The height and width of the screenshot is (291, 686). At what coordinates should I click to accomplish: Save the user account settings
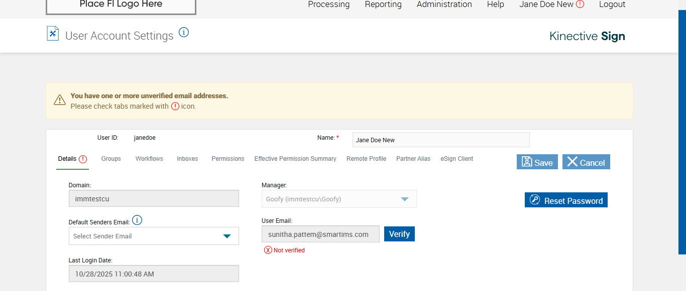tap(537, 162)
